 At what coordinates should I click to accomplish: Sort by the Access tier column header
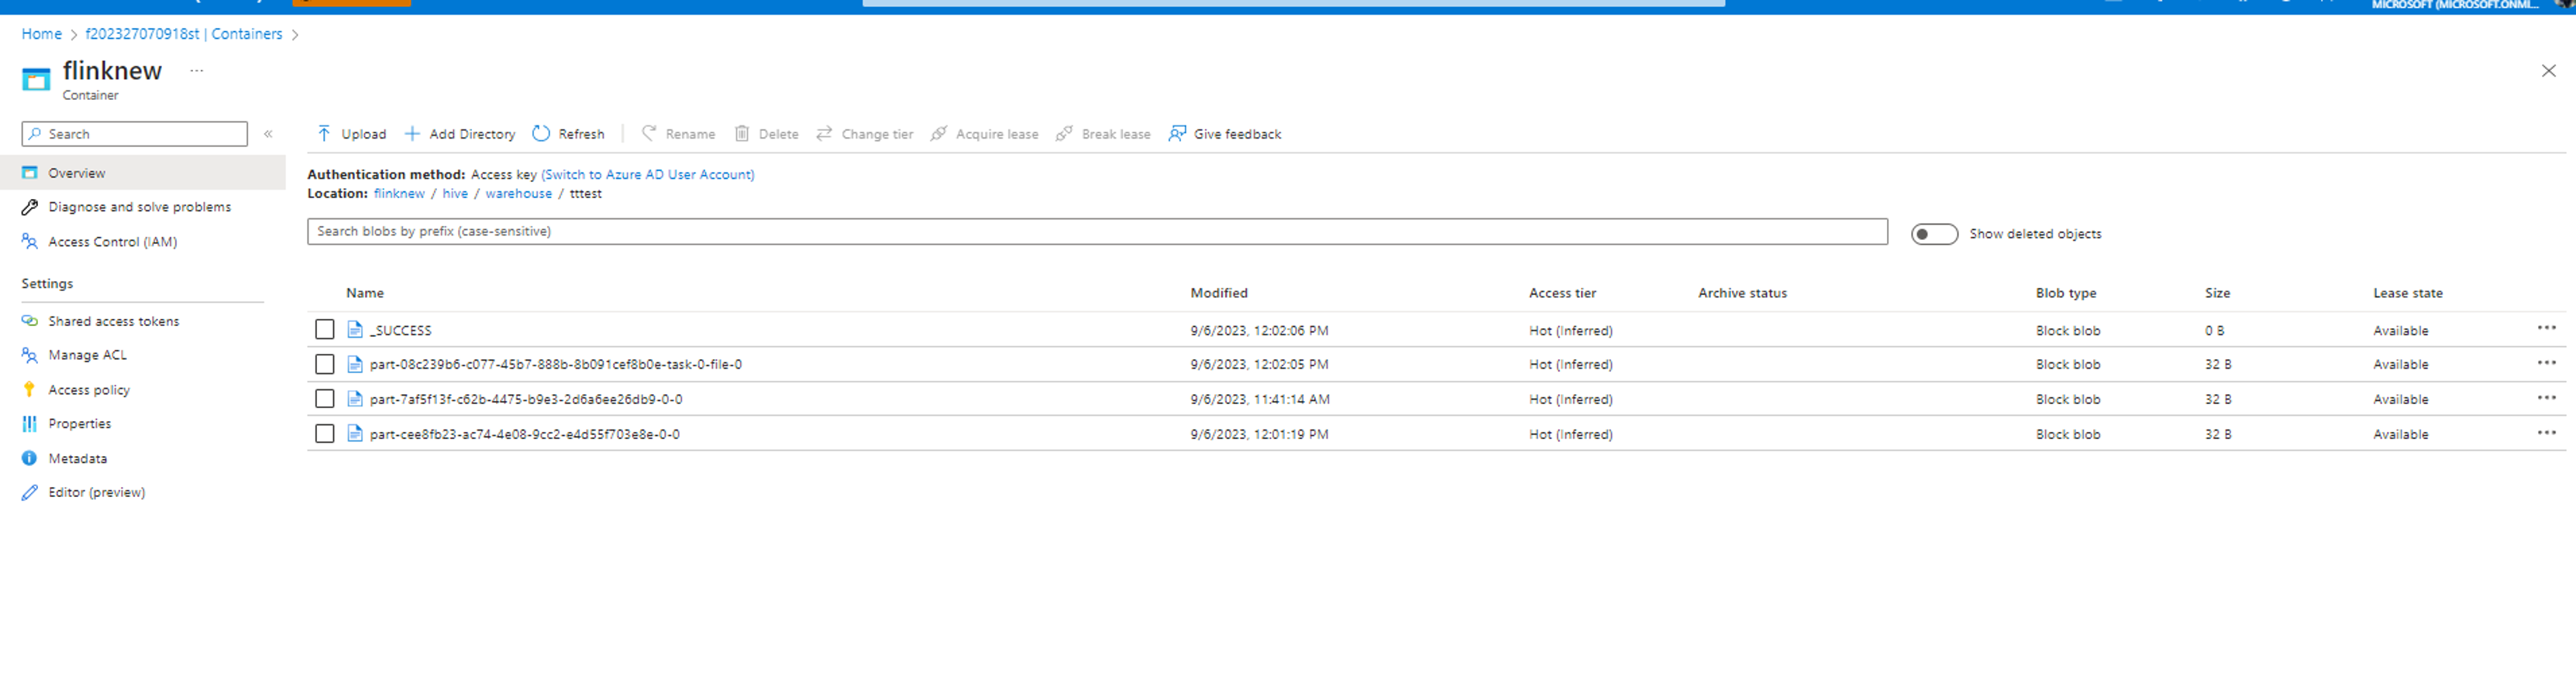1562,293
